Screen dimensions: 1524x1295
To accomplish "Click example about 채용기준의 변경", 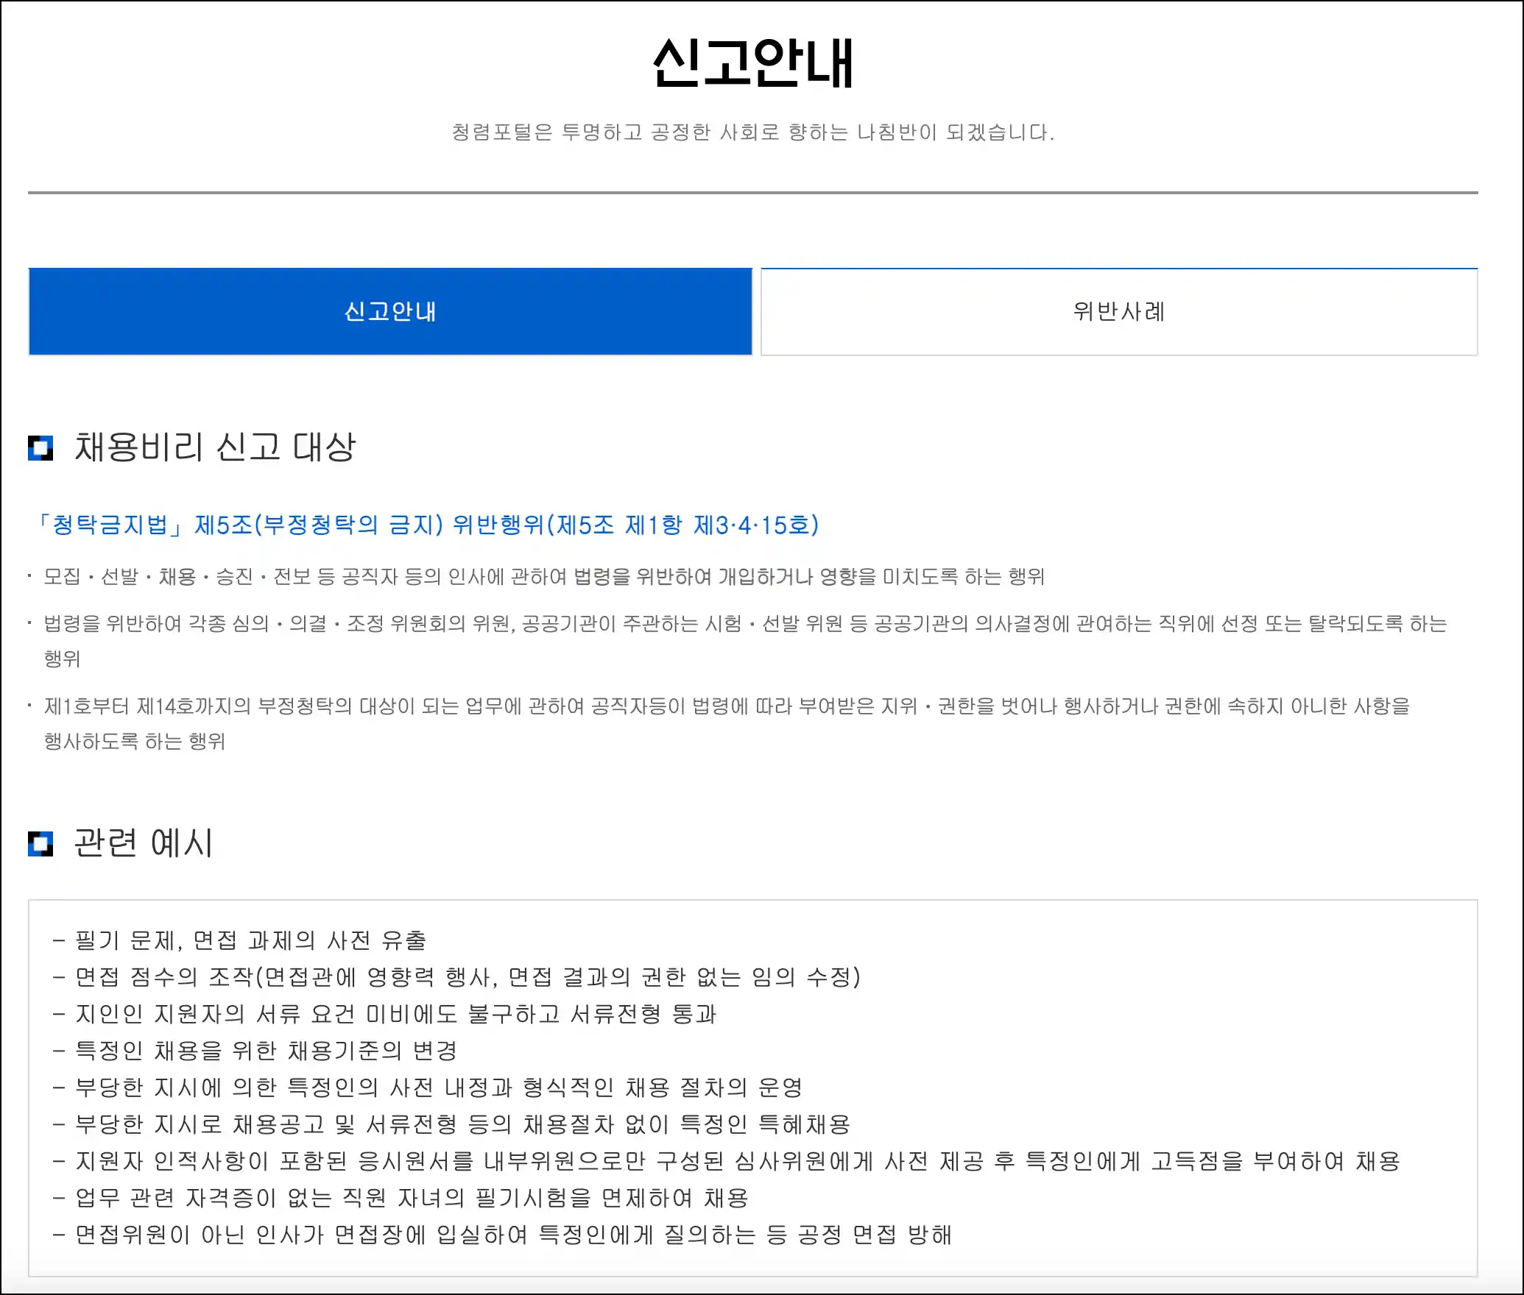I will 266,1051.
